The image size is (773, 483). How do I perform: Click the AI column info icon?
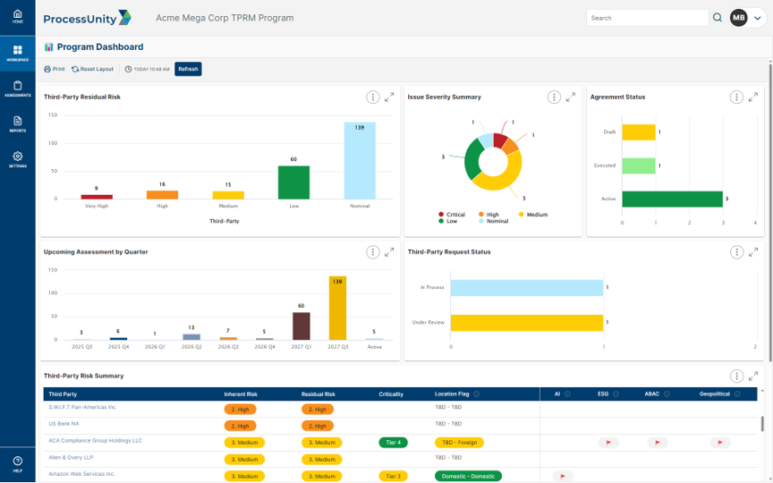(x=567, y=394)
